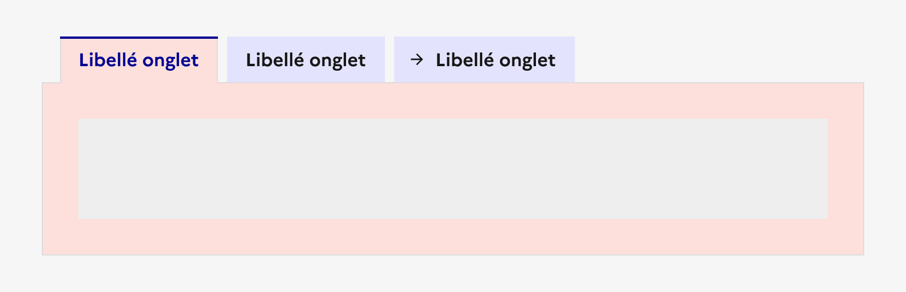Click the "Libellé onglet" text beside the arrow icon
The image size is (906, 292).
tap(495, 60)
